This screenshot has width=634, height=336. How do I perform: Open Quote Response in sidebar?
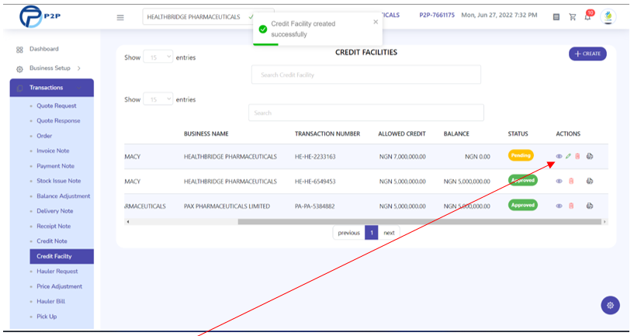tap(58, 121)
